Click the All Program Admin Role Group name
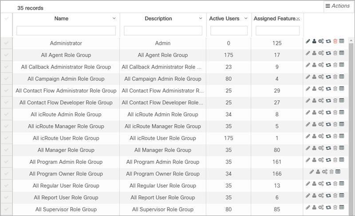This screenshot has width=355, height=216. pos(66,162)
